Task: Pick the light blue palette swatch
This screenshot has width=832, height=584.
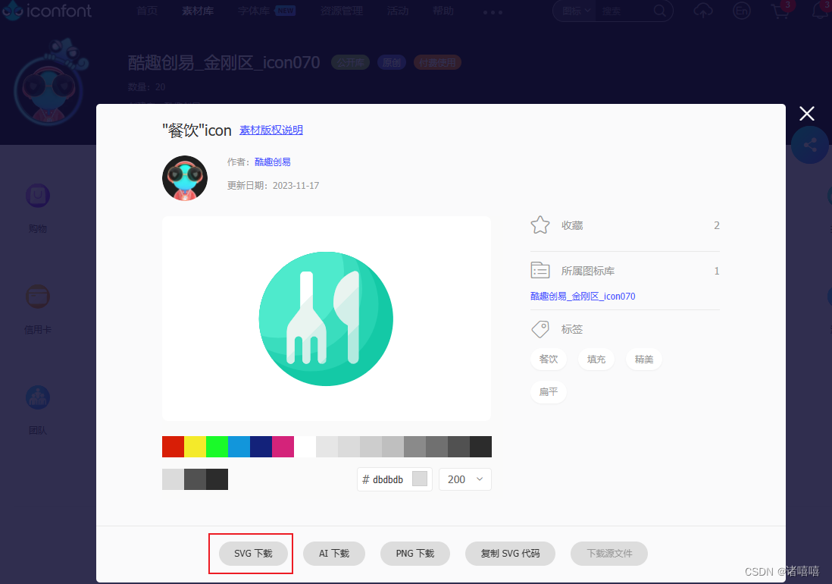Action: pyautogui.click(x=239, y=447)
